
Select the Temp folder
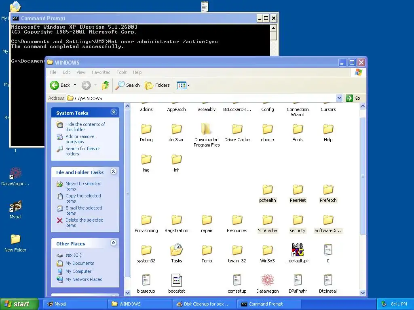click(x=207, y=254)
